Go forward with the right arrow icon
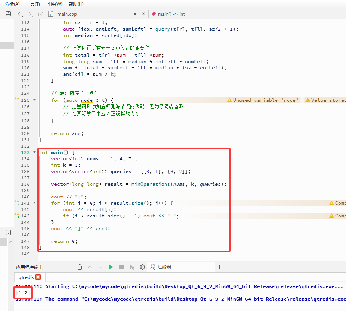The height and width of the screenshot is (311, 346). (x=30, y=14)
